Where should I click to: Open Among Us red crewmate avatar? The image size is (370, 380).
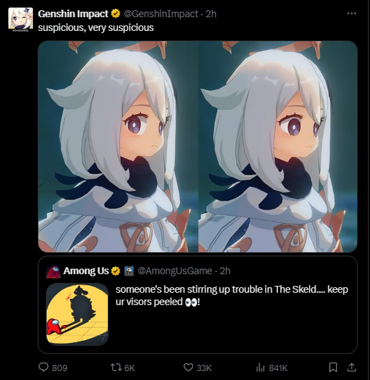coord(54,271)
